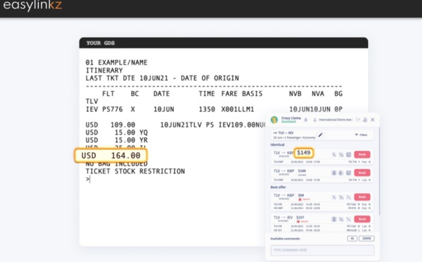
Task: Click the luggage icon on the $157 offer
Action: [x=334, y=219]
